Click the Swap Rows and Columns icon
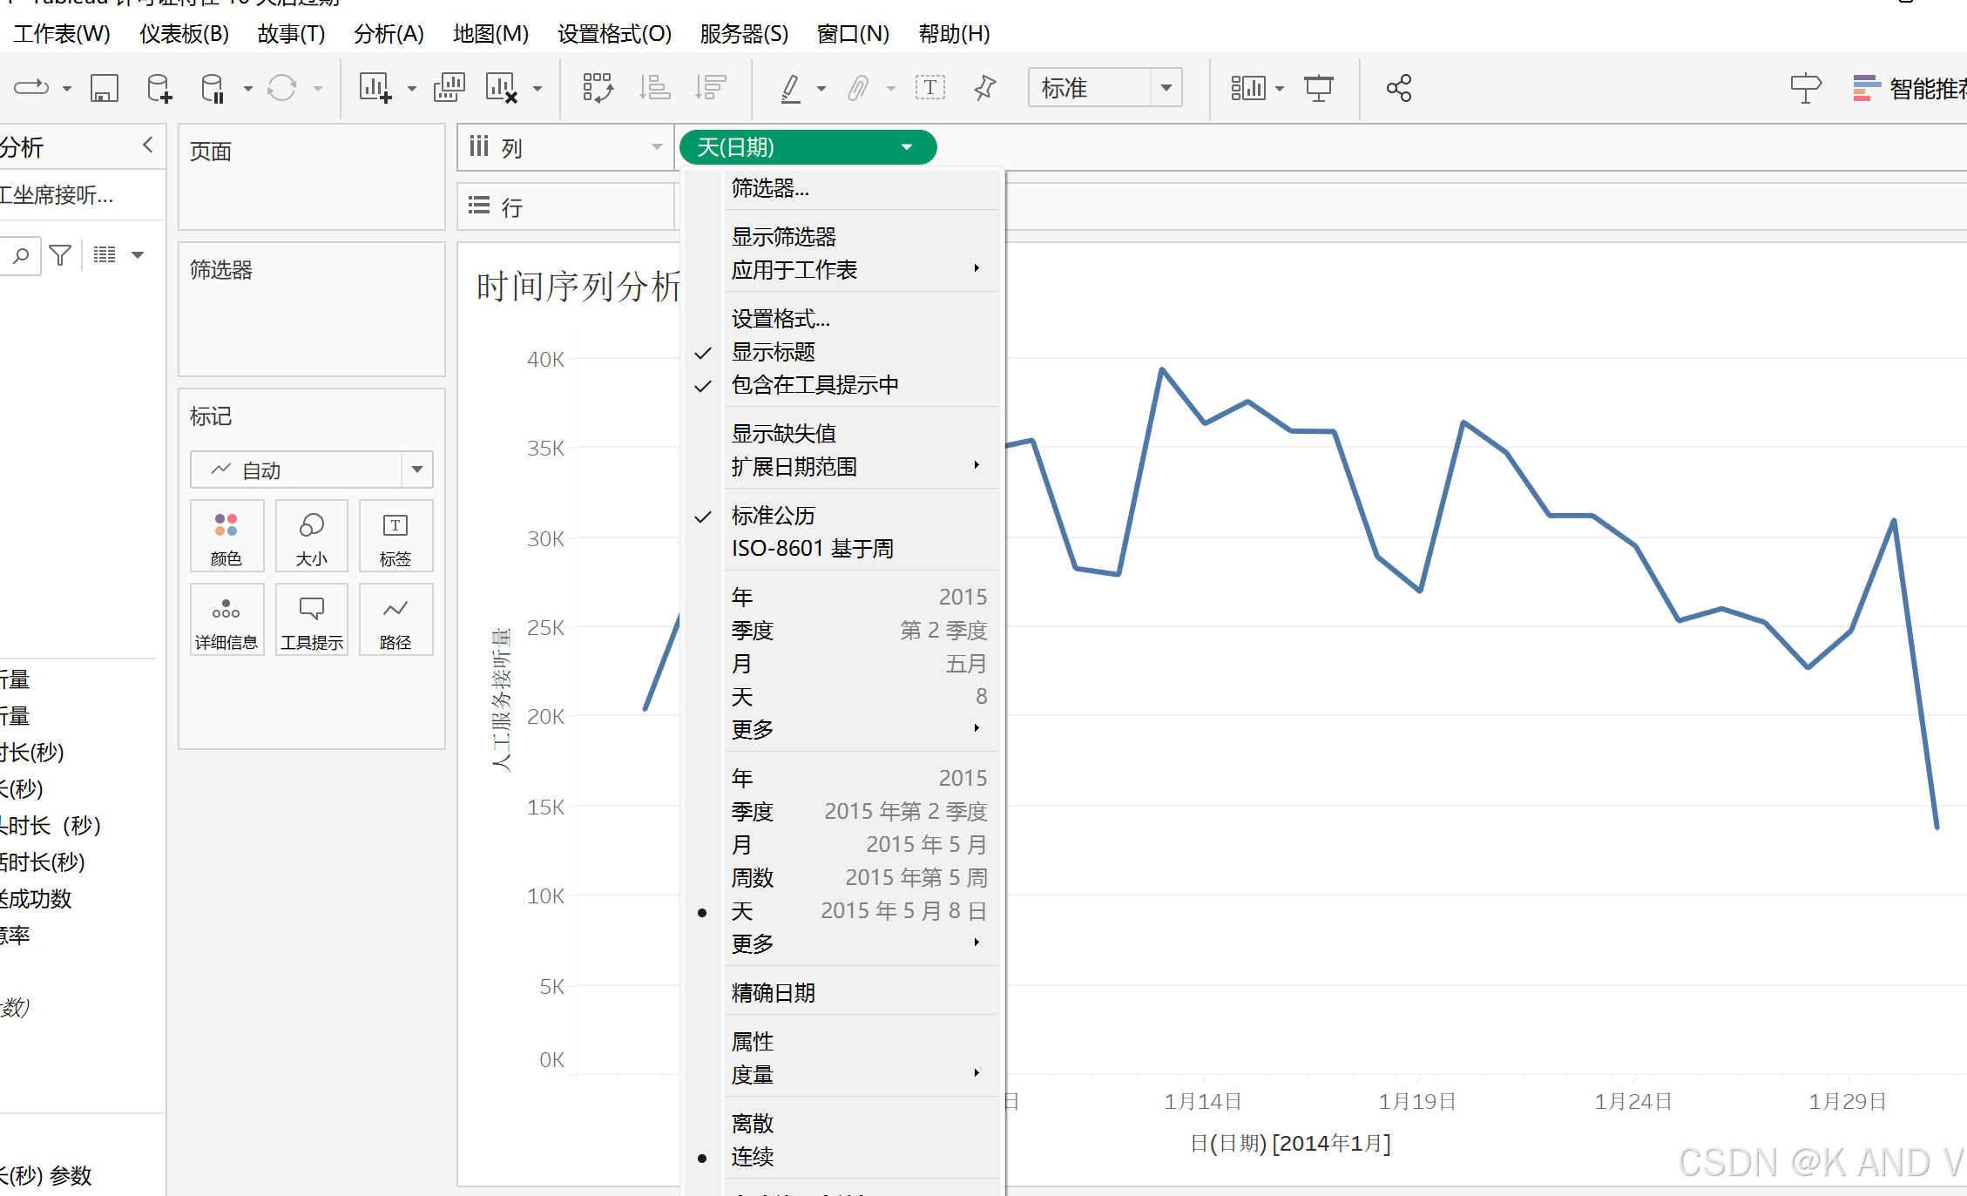The height and width of the screenshot is (1196, 1967). point(598,88)
